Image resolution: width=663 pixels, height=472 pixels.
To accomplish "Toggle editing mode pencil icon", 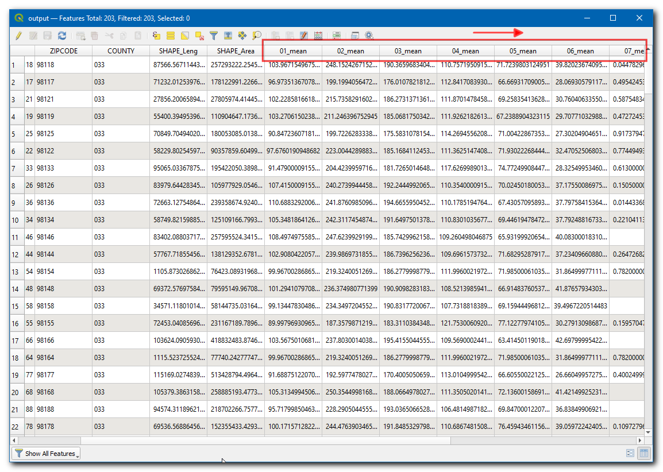I will [18, 36].
